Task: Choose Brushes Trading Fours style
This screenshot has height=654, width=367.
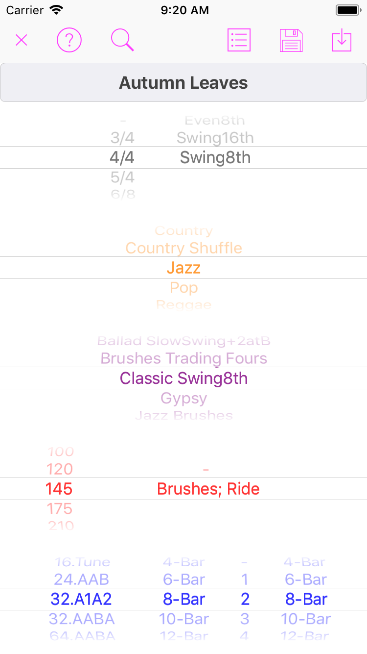Action: tap(183, 358)
